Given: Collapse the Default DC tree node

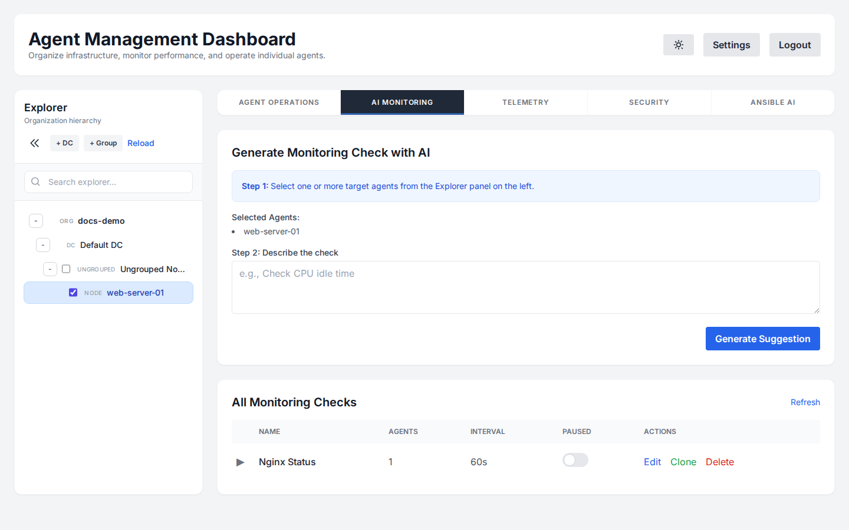Looking at the screenshot, I should pos(42,244).
